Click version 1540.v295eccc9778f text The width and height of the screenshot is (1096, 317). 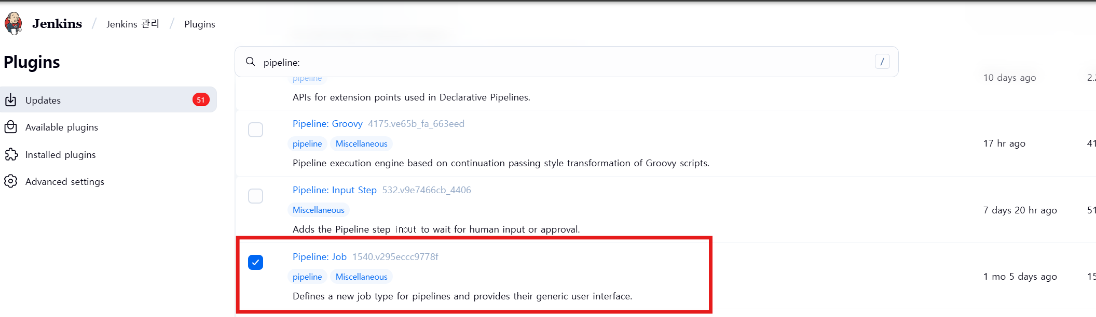[x=395, y=257]
